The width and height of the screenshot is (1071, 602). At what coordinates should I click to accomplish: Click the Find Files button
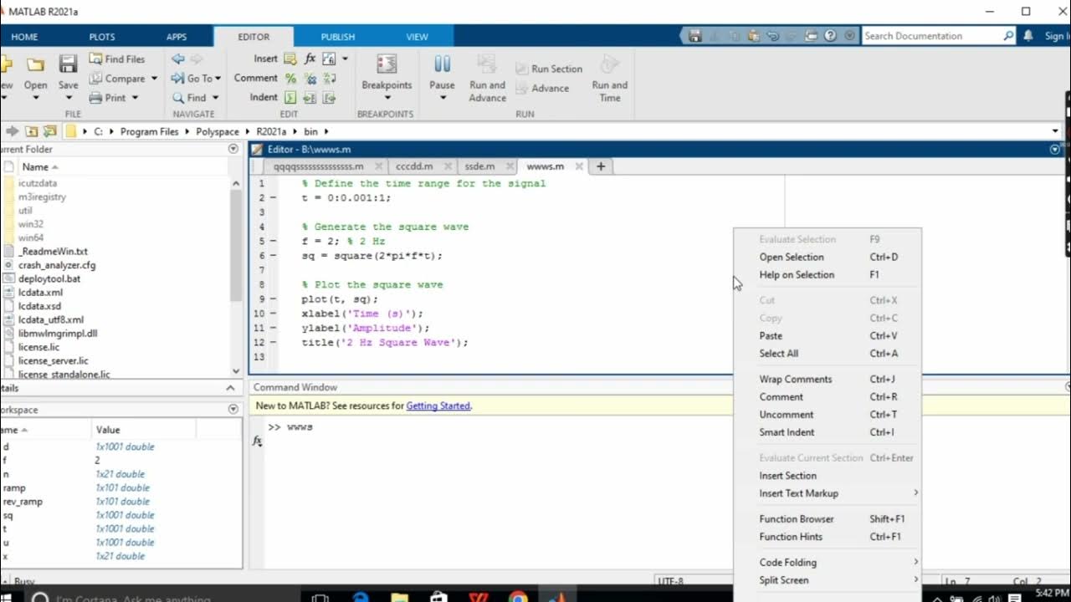(117, 59)
